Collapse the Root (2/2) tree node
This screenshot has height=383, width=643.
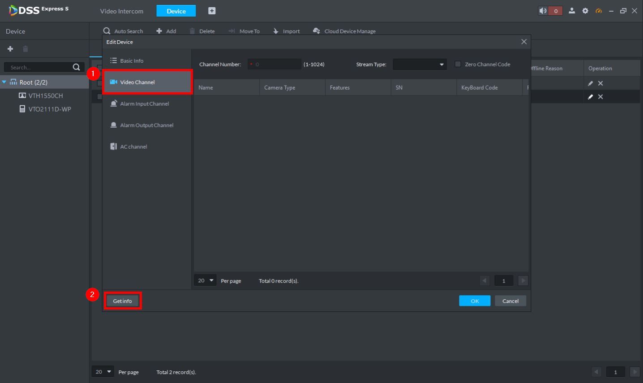[x=4, y=82]
